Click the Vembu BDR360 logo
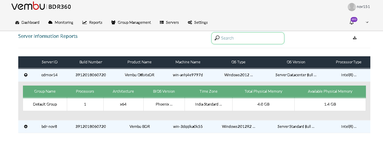383x141 pixels. pyautogui.click(x=41, y=7)
